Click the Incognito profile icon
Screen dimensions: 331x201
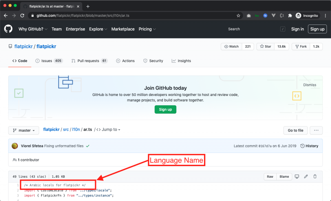tap(298, 16)
